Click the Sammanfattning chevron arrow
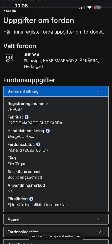 click(x=99, y=91)
